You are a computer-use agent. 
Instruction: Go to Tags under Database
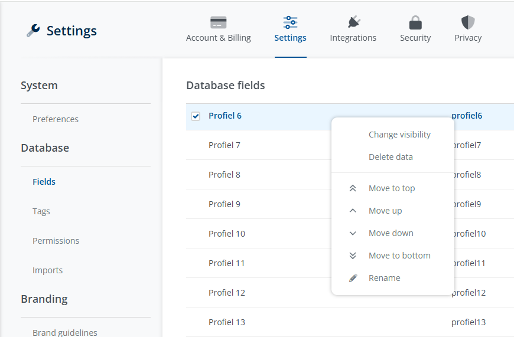point(41,211)
